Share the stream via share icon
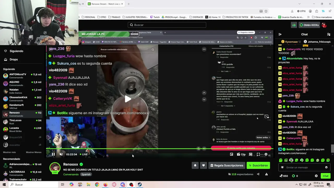 [x=258, y=174]
